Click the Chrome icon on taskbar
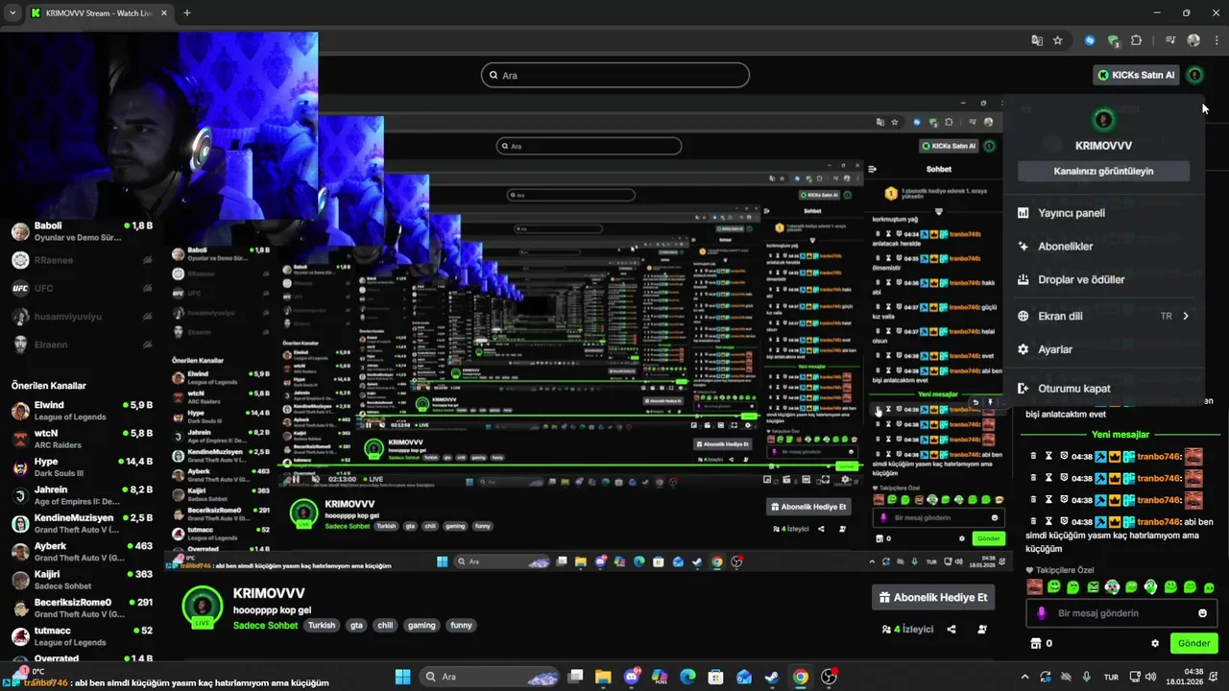Viewport: 1229px width, 691px height. point(801,677)
